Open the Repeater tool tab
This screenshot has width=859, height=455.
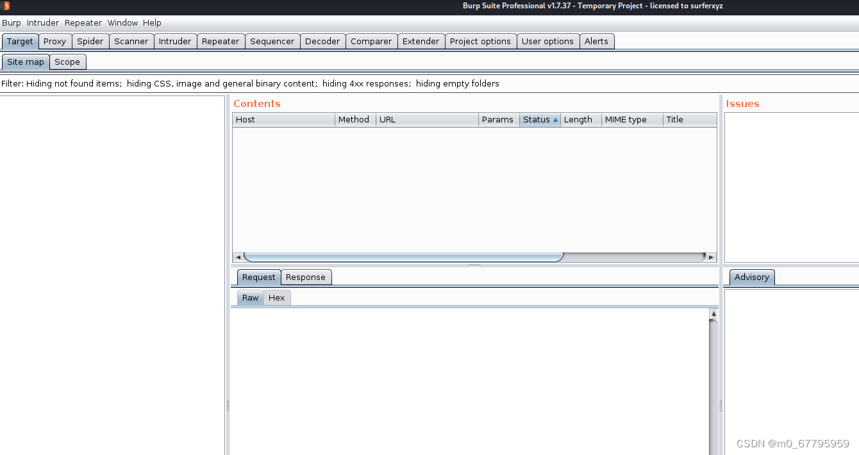(x=221, y=41)
